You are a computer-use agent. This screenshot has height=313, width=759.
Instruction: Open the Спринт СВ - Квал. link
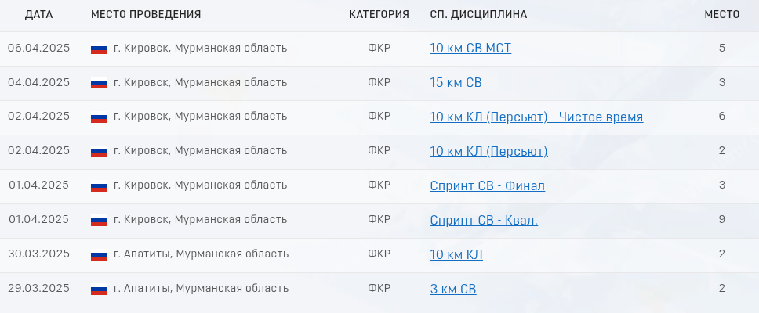click(484, 220)
